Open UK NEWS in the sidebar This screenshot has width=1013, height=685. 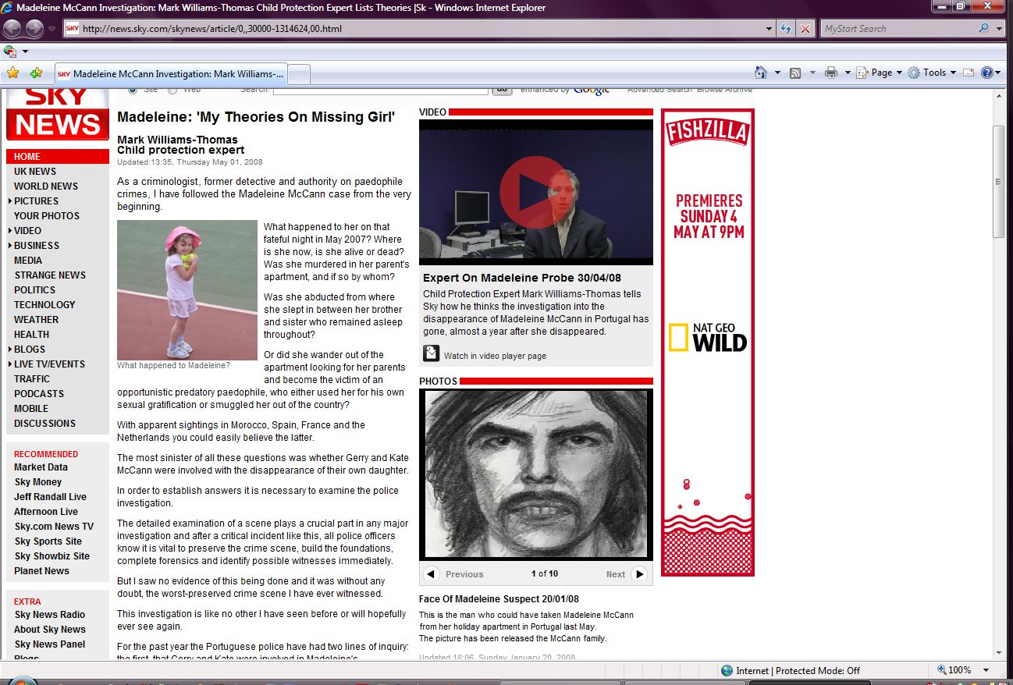(35, 172)
